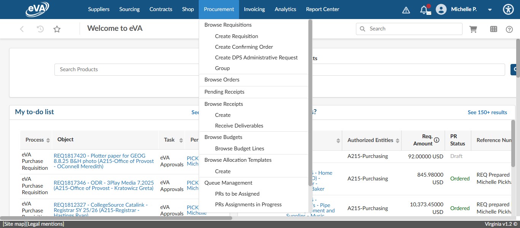Open the Contracts menu

click(x=161, y=9)
